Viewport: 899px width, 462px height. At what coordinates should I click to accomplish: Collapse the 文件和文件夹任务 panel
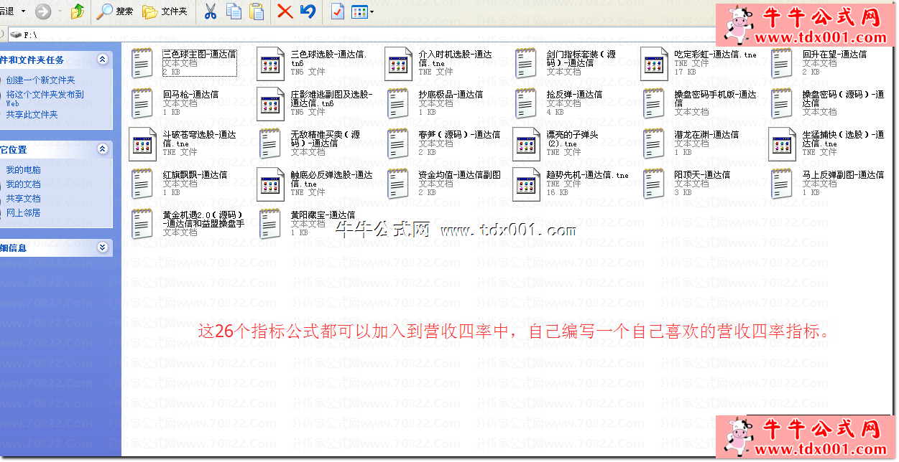point(103,60)
